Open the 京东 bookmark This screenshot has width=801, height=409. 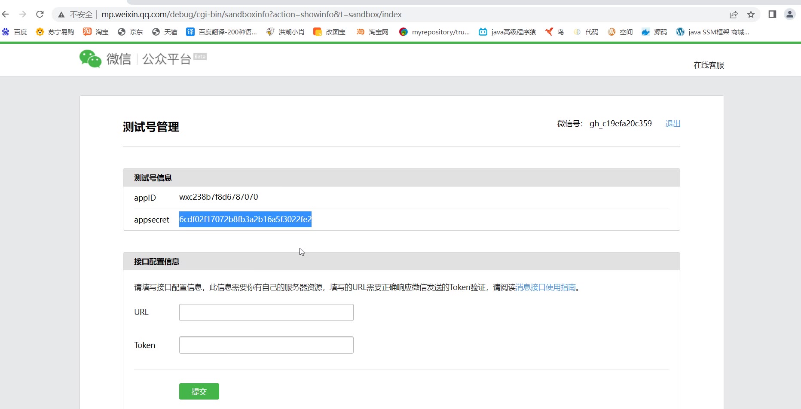(x=130, y=32)
